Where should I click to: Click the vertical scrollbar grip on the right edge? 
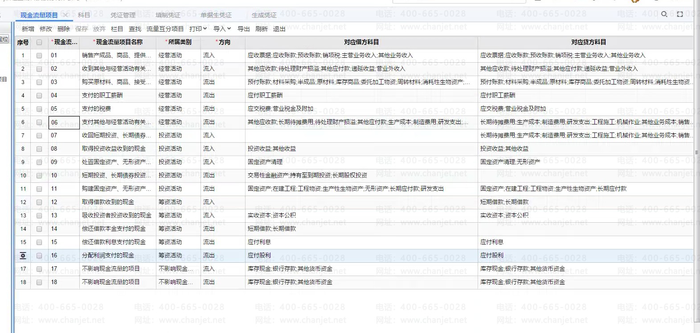pos(697,152)
